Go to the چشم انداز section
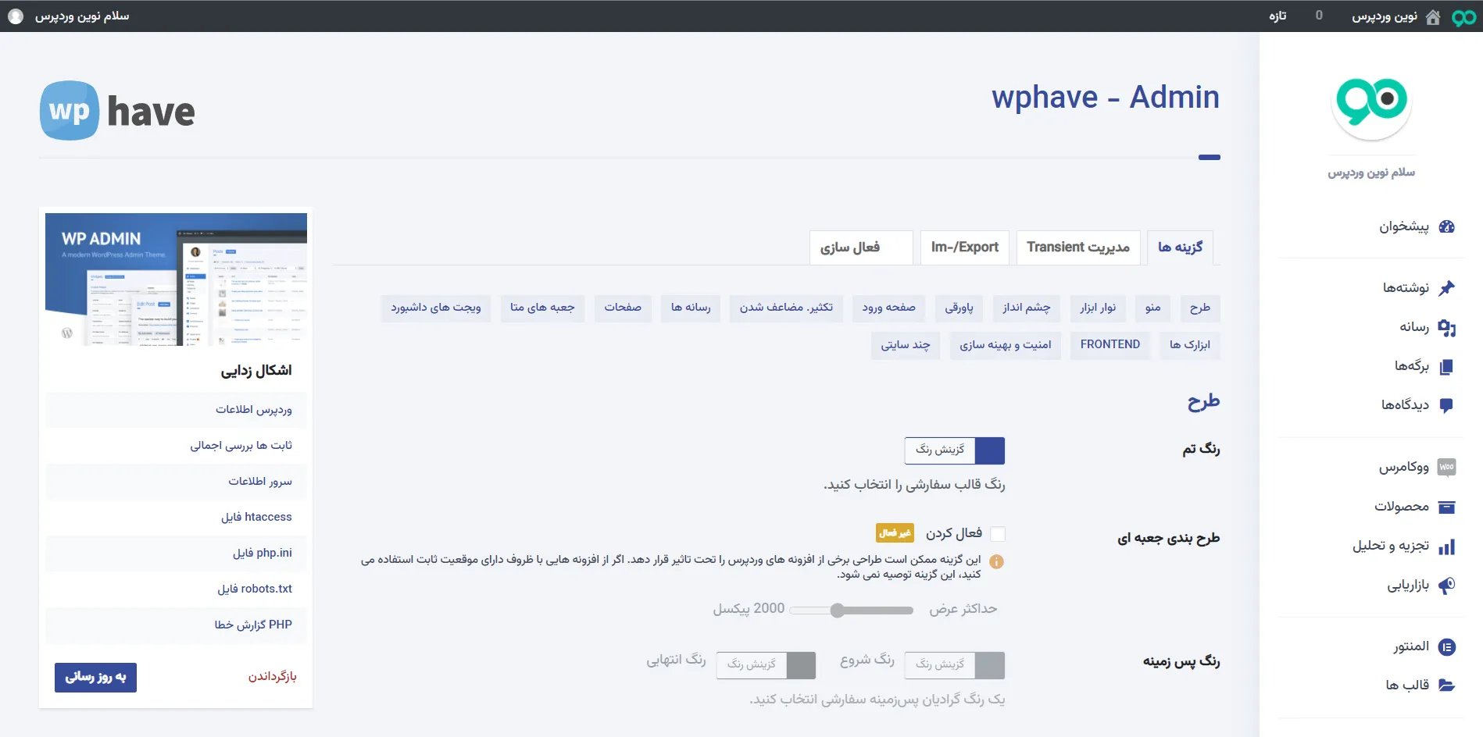Image resolution: width=1483 pixels, height=737 pixels. pos(1027,308)
